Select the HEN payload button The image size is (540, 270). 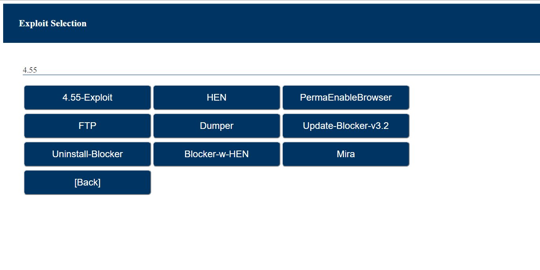(x=216, y=97)
